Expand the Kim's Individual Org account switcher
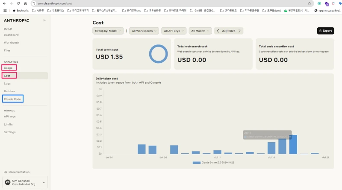The height and width of the screenshot is (190, 342). click(x=44, y=182)
